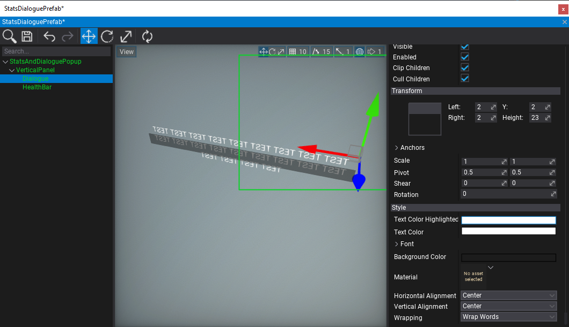Click the magnifier search icon in toolbar

[x=10, y=36]
